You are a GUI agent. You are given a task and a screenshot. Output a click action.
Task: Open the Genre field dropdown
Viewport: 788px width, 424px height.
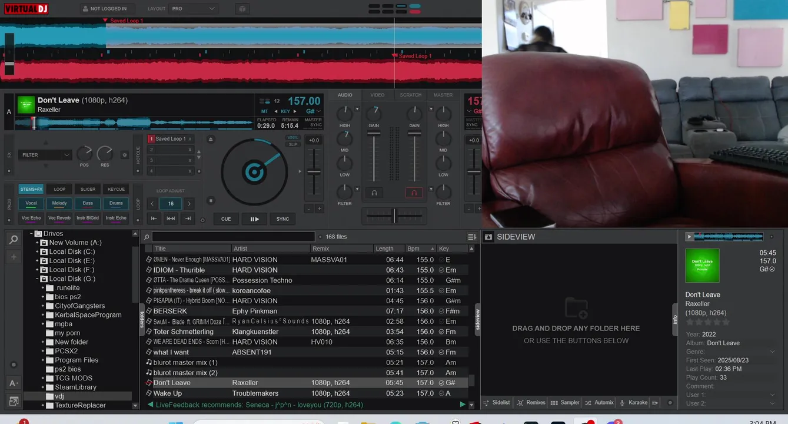tap(773, 352)
